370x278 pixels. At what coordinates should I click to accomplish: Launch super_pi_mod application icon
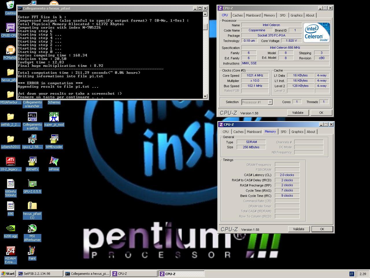pyautogui.click(x=54, y=117)
